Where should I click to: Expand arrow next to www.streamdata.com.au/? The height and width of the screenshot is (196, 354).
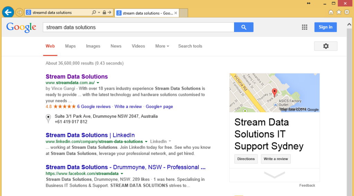coord(98,83)
